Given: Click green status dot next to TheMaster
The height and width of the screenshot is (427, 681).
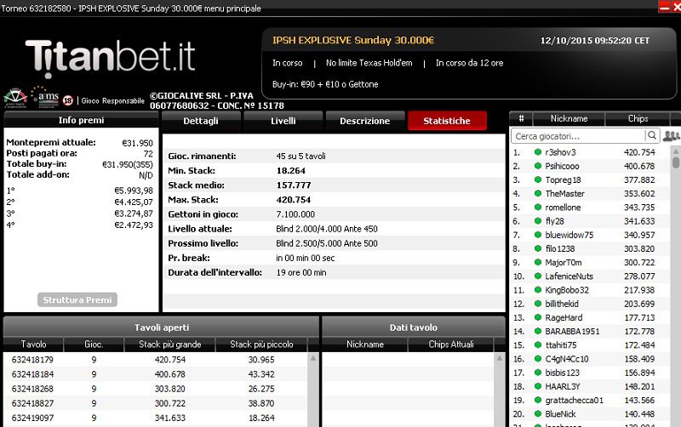Looking at the screenshot, I should pyautogui.click(x=538, y=194).
